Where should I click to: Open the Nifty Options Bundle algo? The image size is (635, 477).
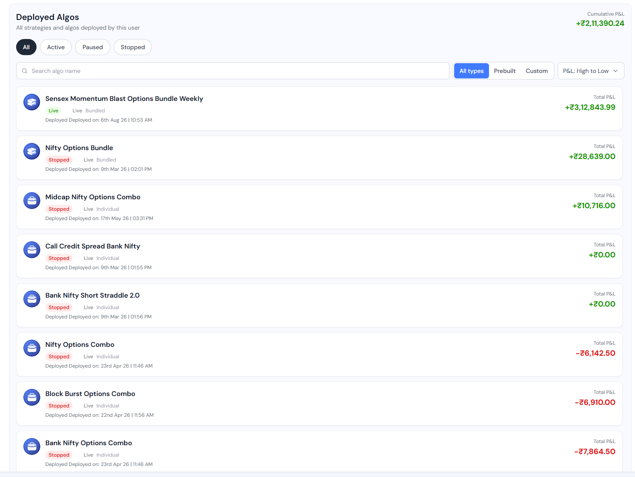[79, 148]
